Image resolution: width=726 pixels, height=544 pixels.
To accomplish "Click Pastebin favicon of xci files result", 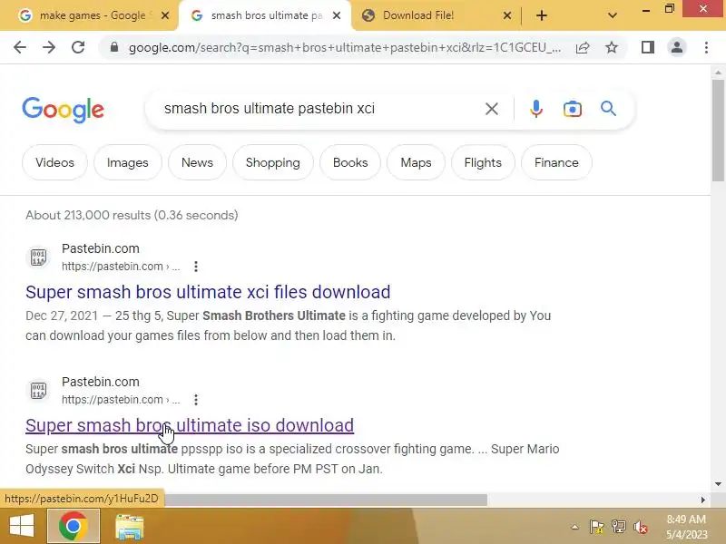I will (38, 257).
